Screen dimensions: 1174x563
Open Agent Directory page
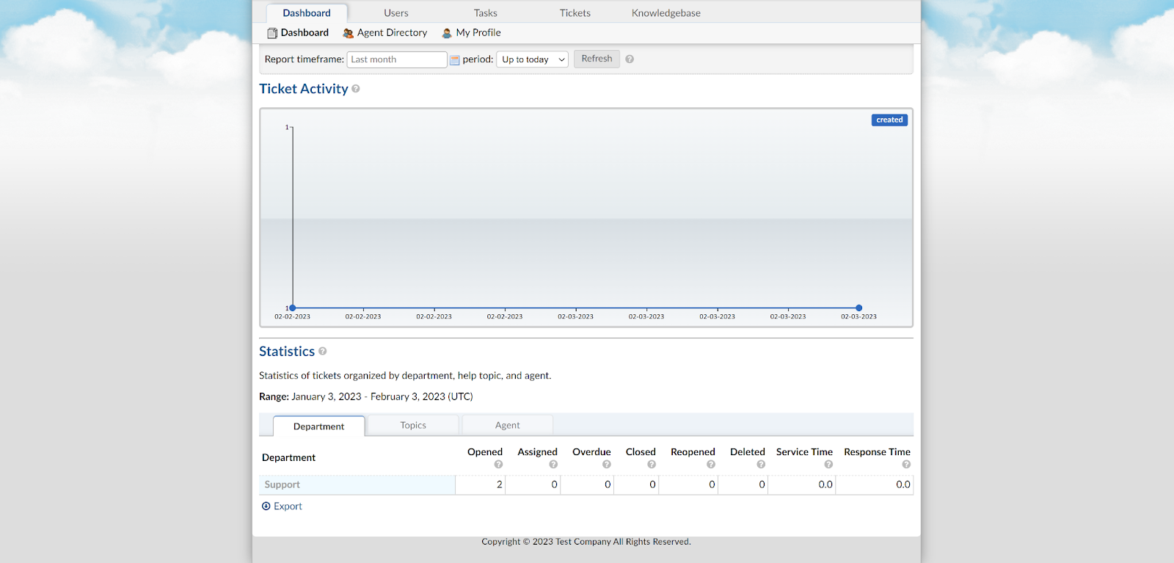(391, 33)
